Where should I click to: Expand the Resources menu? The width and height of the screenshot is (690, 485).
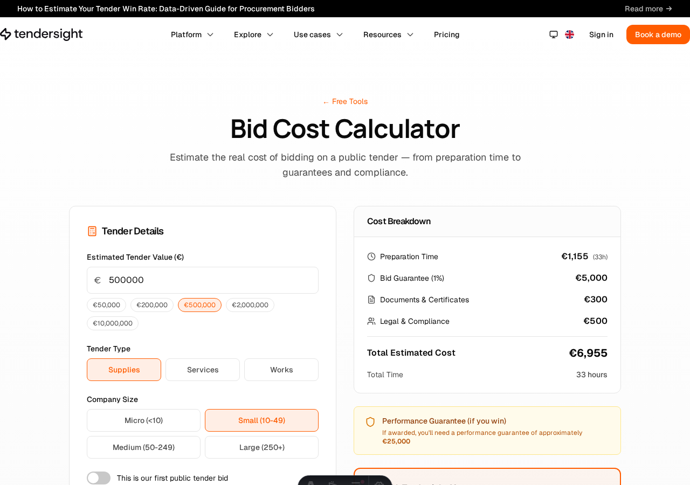(389, 34)
